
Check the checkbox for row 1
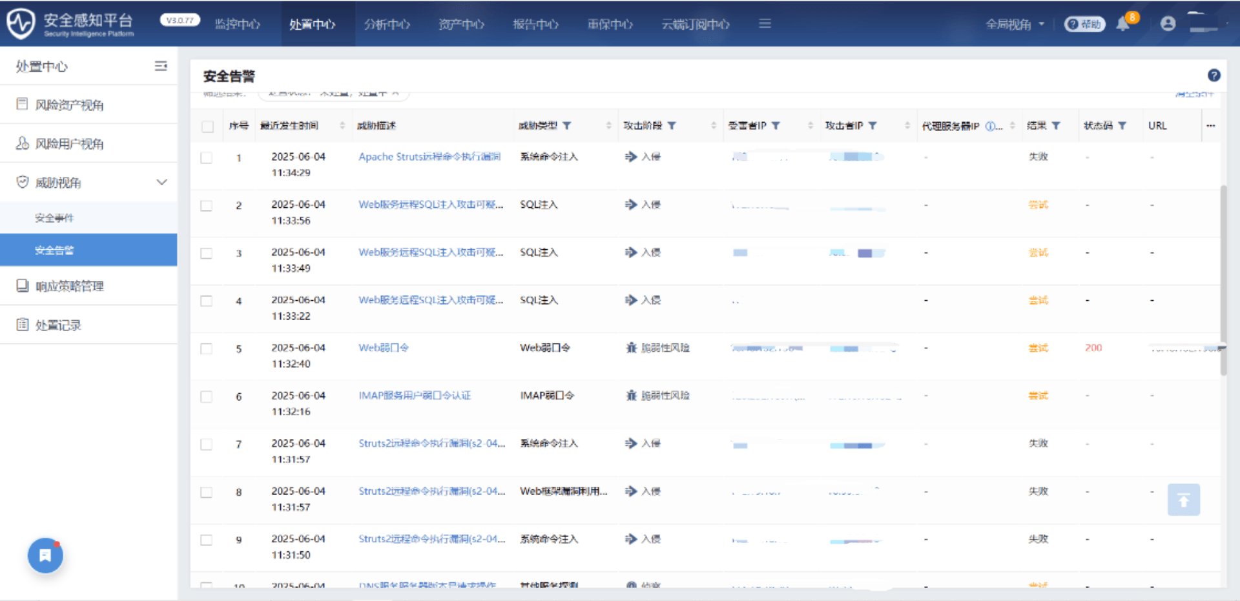tap(207, 158)
